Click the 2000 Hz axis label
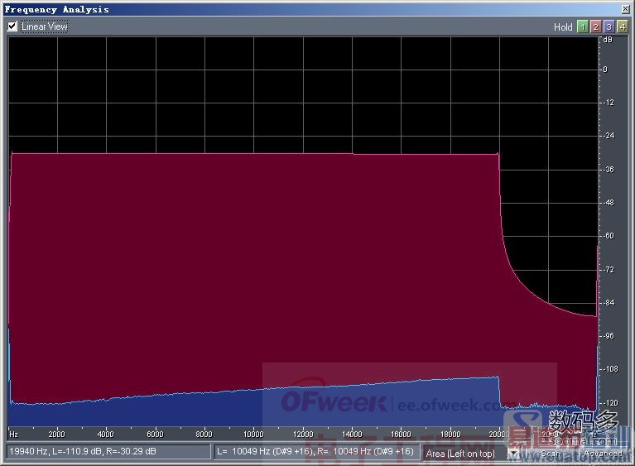 tap(56, 435)
